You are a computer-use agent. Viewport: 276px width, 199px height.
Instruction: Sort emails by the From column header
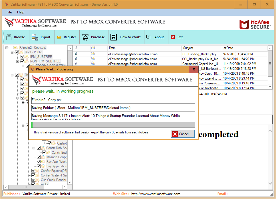(x=144, y=48)
